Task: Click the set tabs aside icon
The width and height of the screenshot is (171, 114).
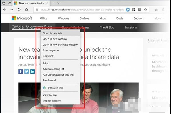Action: coord(10,3)
